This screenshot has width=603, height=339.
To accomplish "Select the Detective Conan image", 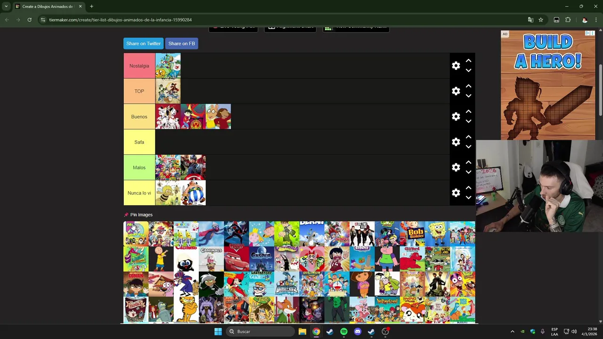I will click(136, 284).
